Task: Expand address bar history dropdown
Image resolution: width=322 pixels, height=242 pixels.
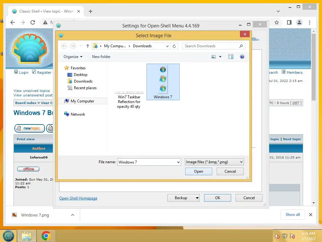Action: [167, 46]
